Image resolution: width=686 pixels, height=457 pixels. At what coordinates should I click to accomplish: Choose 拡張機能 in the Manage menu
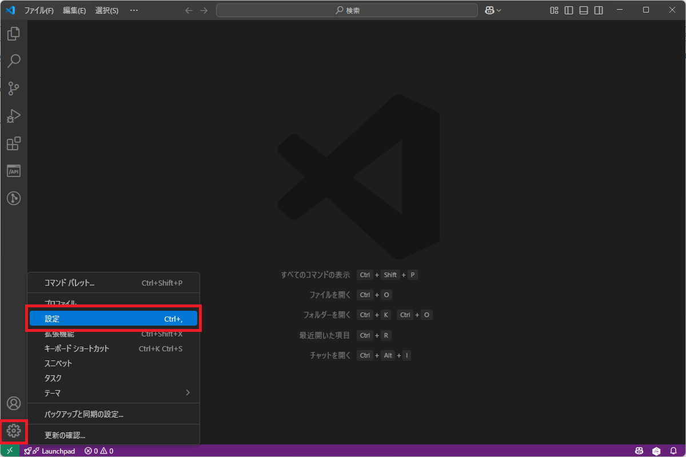[x=114, y=334]
